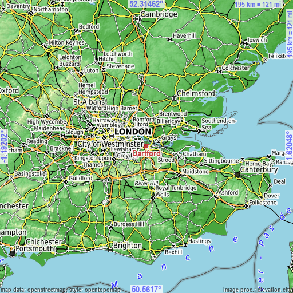Image resolution: width=293 pixels, height=293 pixels.
Task: Click the Deal label
Action: pyautogui.click(x=279, y=181)
